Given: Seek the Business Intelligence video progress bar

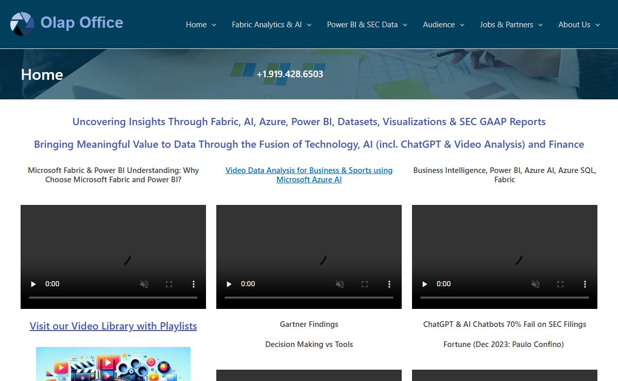Looking at the screenshot, I should (x=505, y=298).
